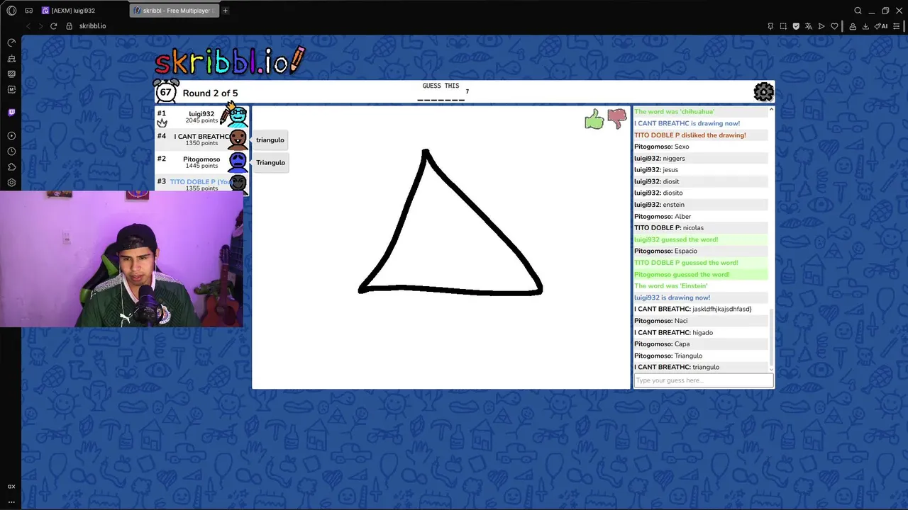Click the drawing canvas triangle
The height and width of the screenshot is (510, 908).
[450, 222]
